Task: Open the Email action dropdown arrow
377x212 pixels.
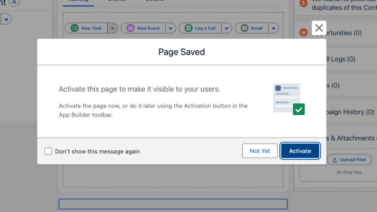Action: [274, 28]
